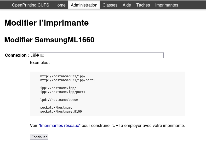Screen dimensions: 206x151
Task: Click the Connexion field label
Action: coord(17,55)
